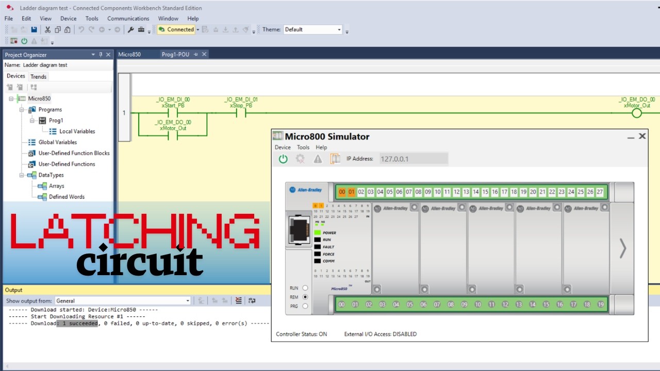Set controller mode switch to PRG

coord(305,306)
